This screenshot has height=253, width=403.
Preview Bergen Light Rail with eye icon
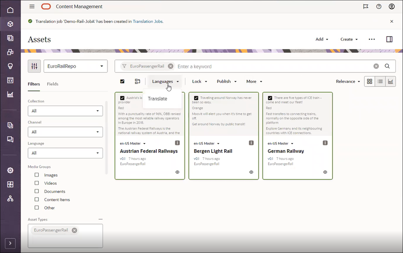[x=251, y=172]
